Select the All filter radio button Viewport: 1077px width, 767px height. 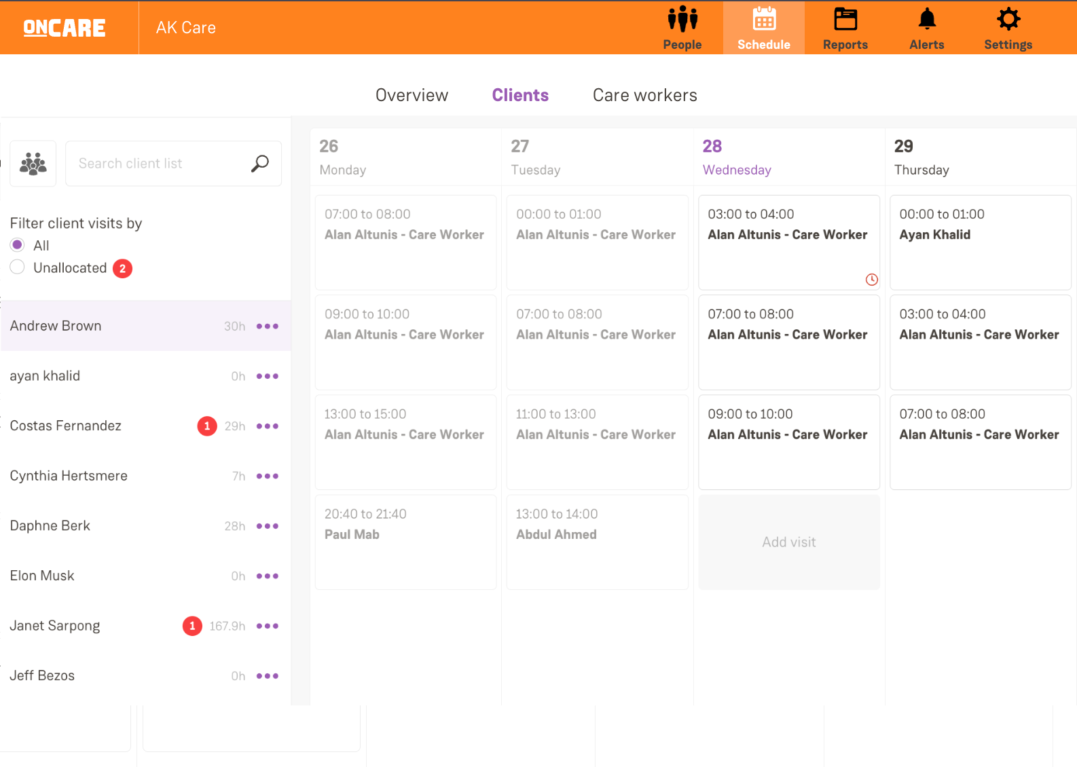(x=18, y=245)
